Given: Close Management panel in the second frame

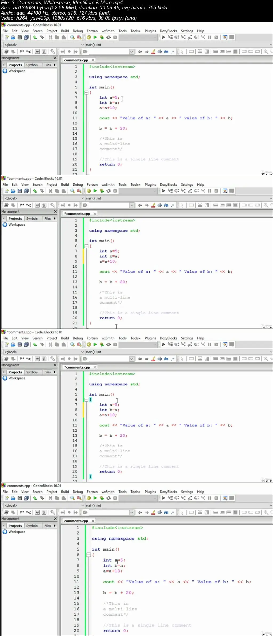Looking at the screenshot, I should coord(55,212).
